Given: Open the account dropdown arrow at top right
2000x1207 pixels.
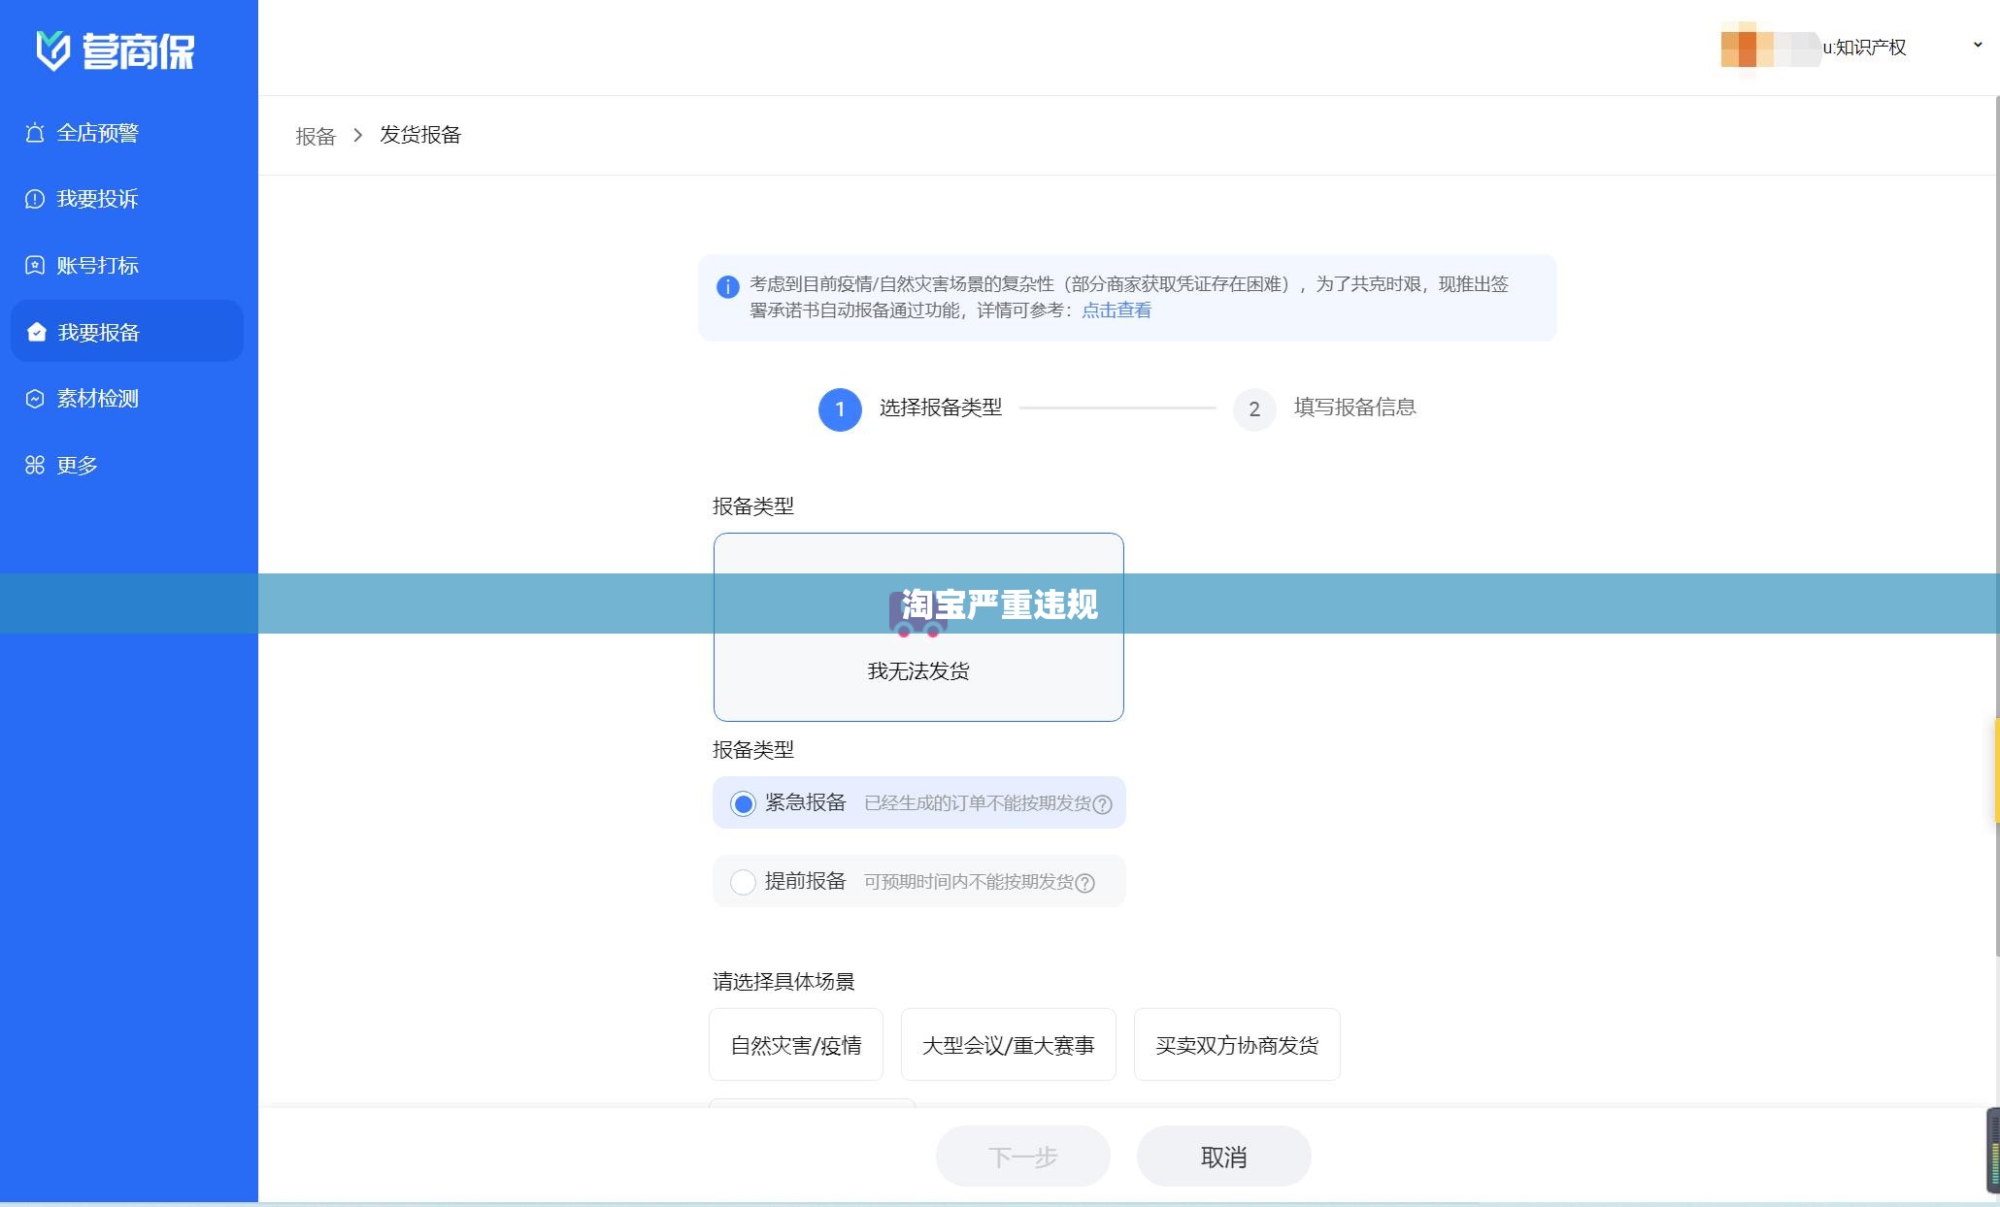Looking at the screenshot, I should [x=1978, y=45].
